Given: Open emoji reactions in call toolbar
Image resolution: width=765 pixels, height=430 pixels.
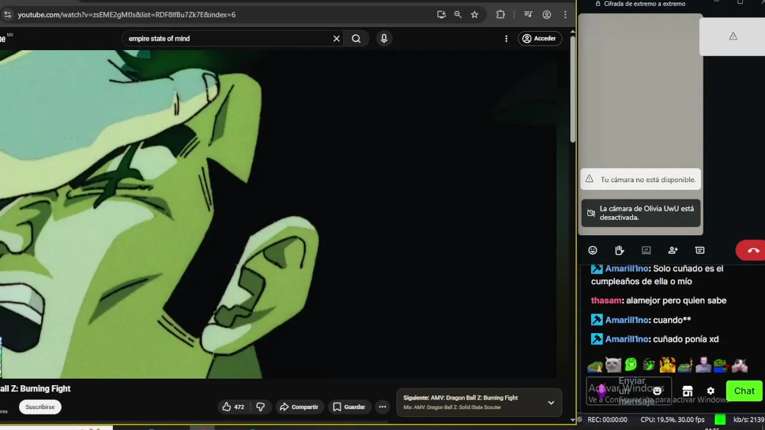Looking at the screenshot, I should pos(593,250).
